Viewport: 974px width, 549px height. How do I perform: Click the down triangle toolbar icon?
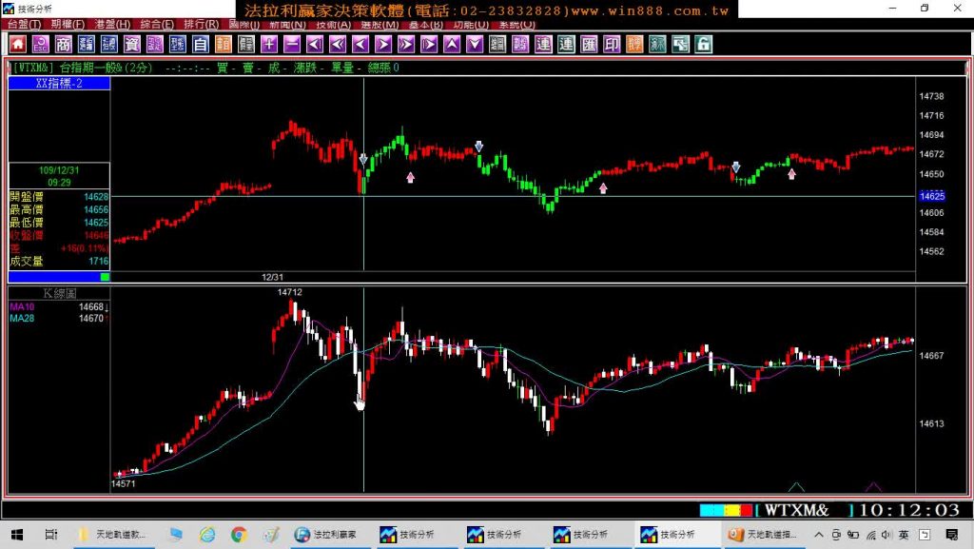pos(475,44)
